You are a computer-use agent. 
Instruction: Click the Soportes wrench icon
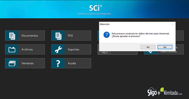[58, 49]
